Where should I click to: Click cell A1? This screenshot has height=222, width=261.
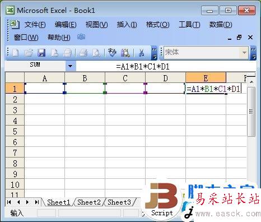45,88
